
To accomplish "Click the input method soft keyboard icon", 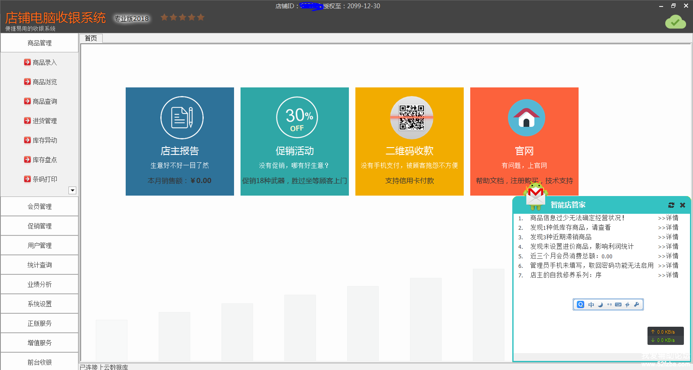I will point(618,305).
